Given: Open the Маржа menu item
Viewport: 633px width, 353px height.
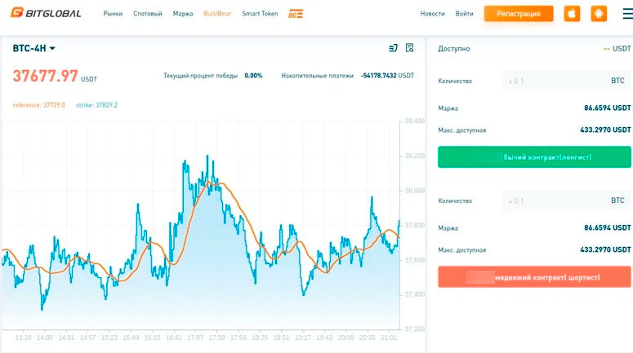Looking at the screenshot, I should 183,14.
